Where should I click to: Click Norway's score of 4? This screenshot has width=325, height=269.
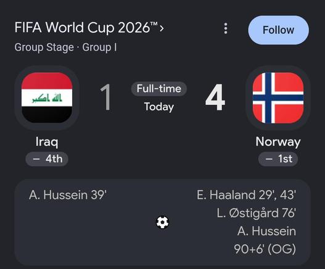[215, 97]
